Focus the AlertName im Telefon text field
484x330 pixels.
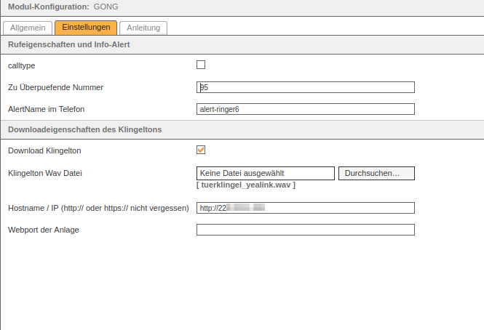pyautogui.click(x=305, y=109)
